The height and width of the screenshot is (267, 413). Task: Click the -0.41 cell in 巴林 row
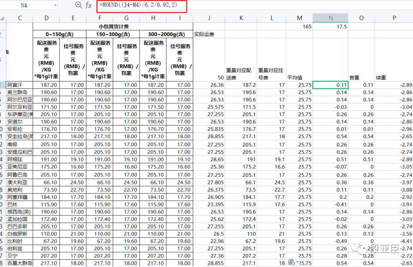(x=330, y=205)
